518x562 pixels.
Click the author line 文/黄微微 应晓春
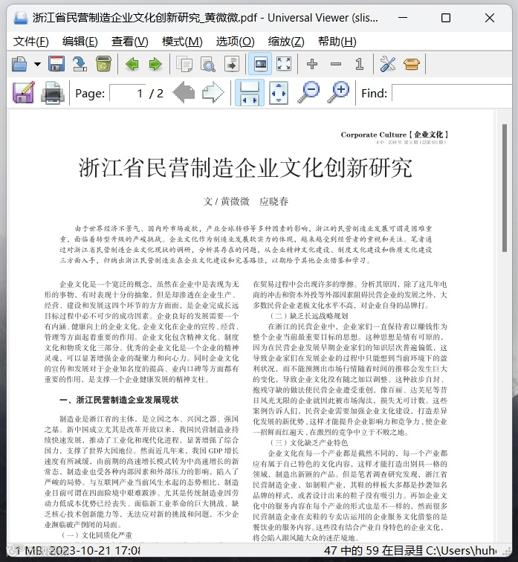[x=246, y=201]
